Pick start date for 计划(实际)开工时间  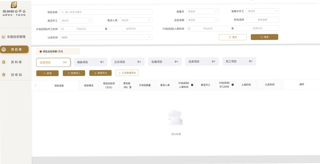81,29
